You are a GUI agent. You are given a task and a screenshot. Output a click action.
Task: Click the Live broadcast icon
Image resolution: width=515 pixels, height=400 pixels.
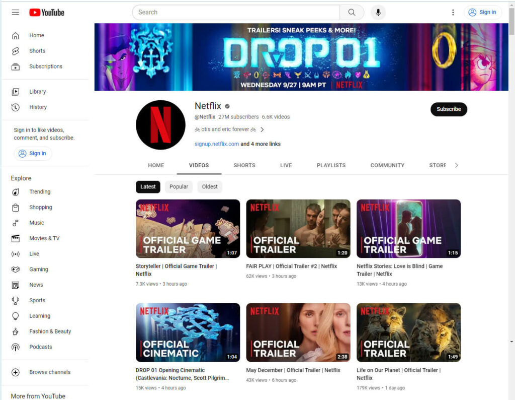pyautogui.click(x=16, y=254)
